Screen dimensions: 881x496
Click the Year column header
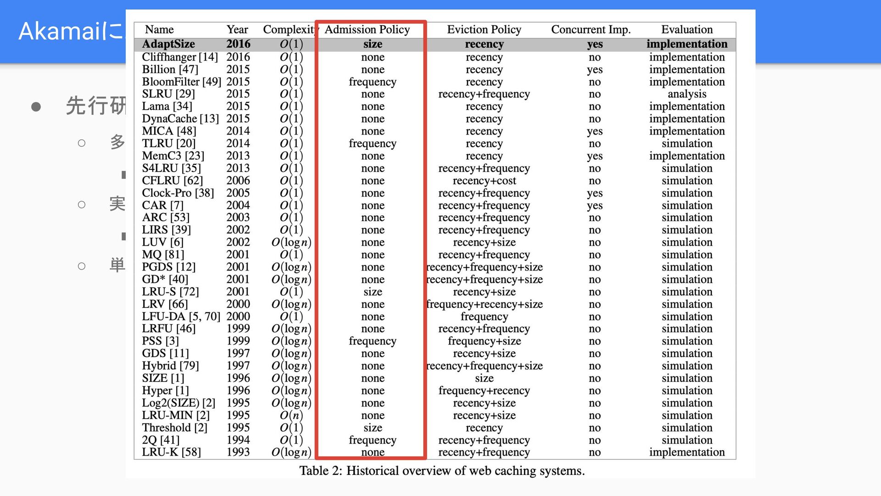pyautogui.click(x=237, y=30)
